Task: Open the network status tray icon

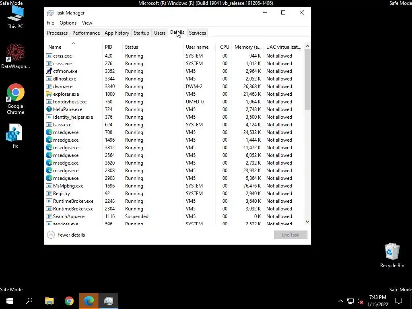Action: point(350,301)
